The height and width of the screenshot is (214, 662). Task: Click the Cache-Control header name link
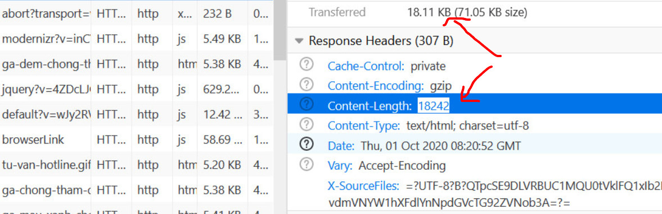point(366,66)
